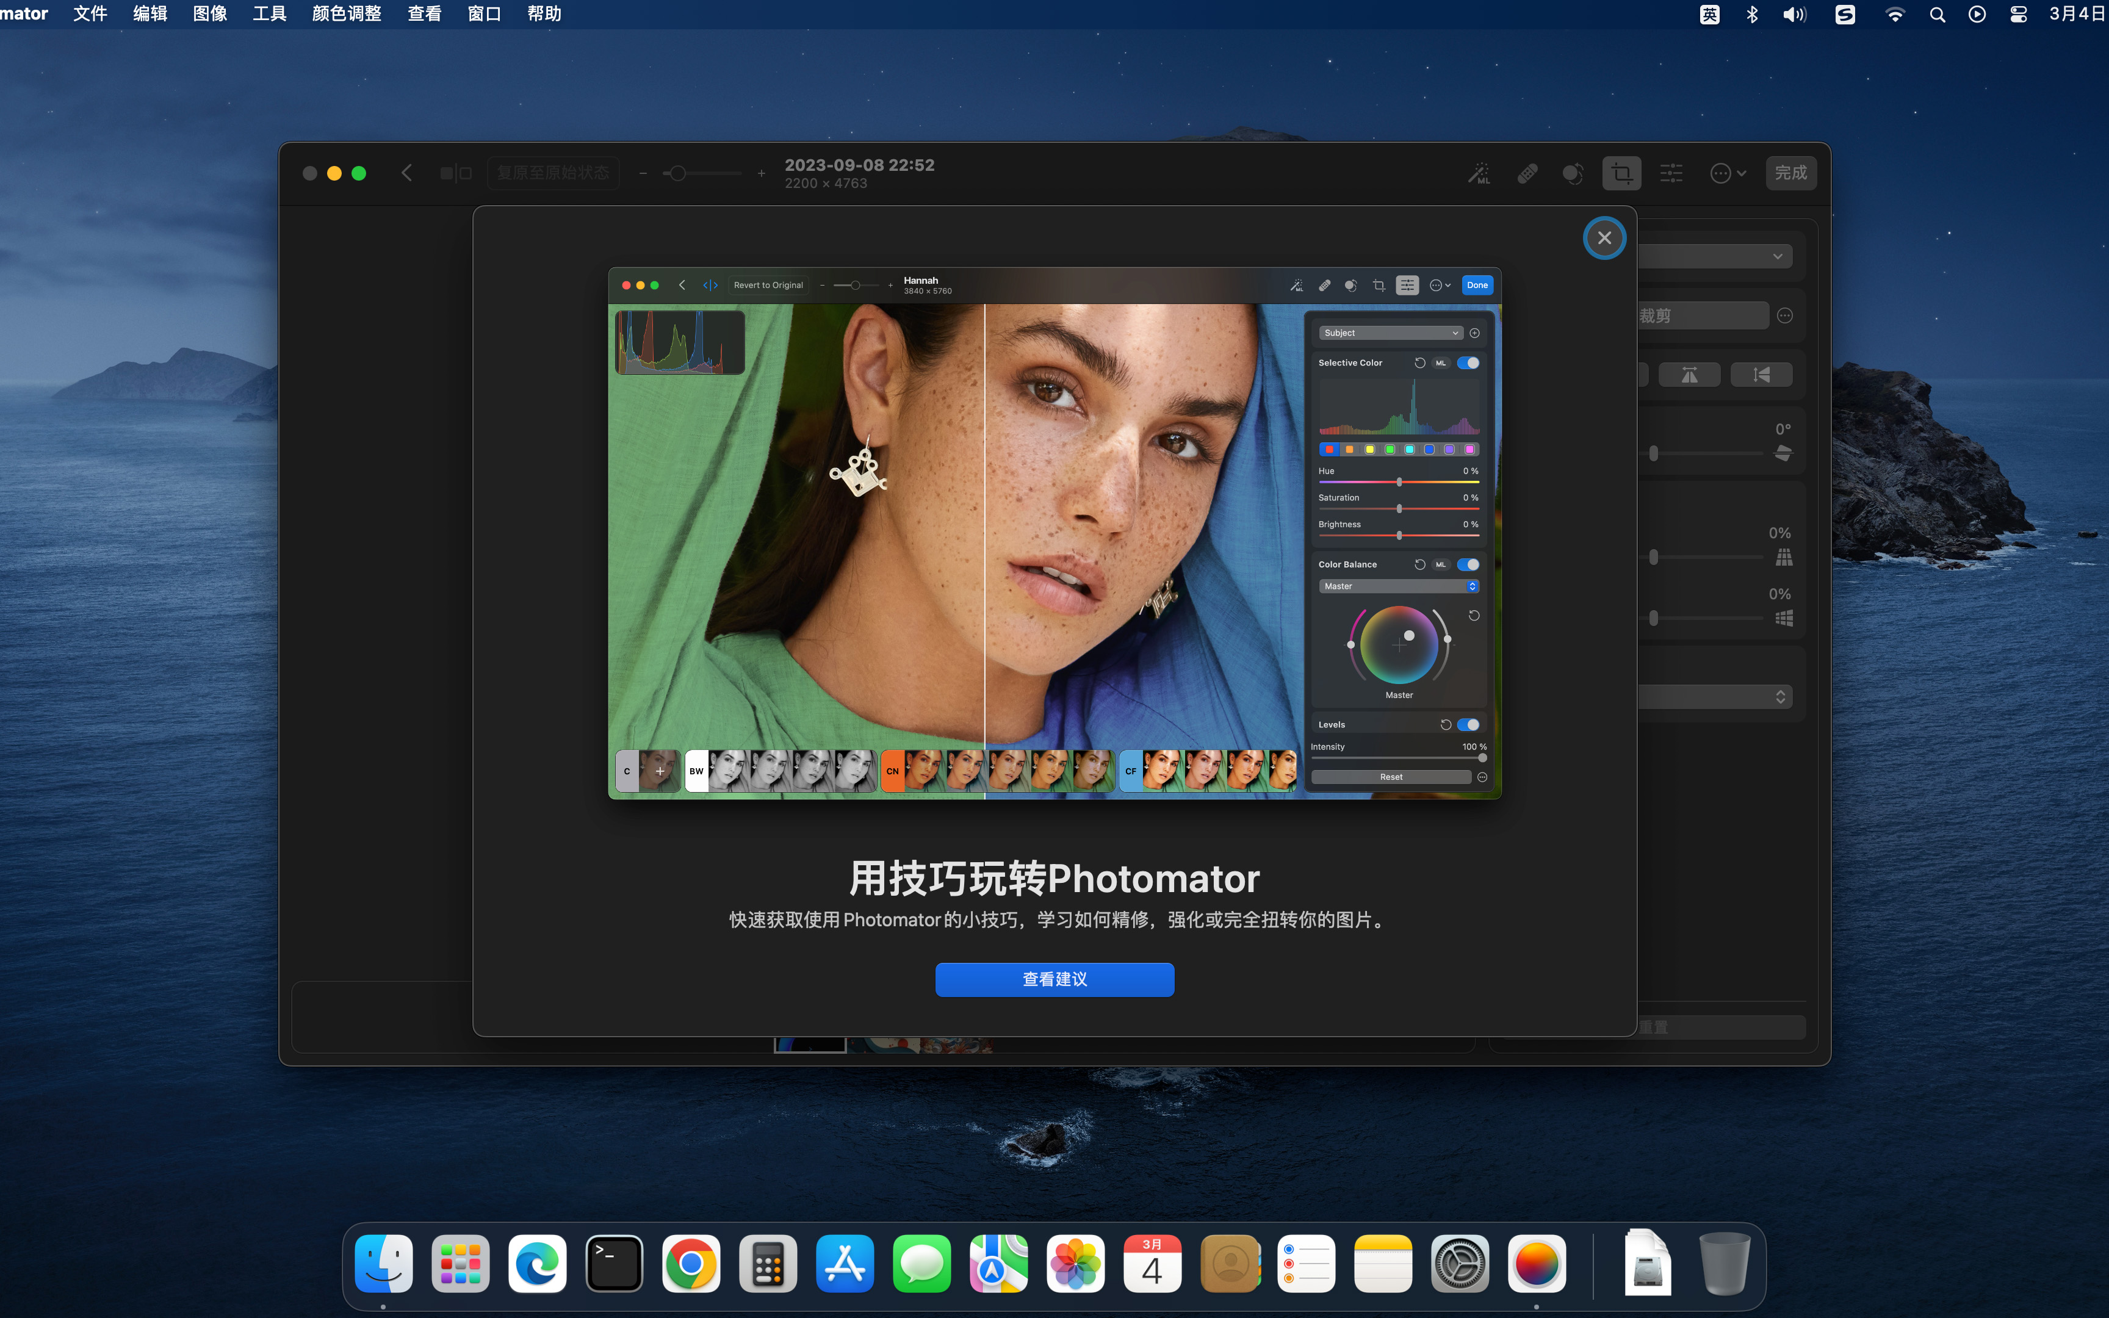
Task: Open Calendar from the Dock
Action: click(1152, 1263)
